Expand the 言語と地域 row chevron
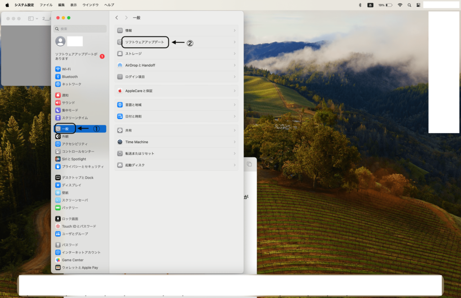Screen dimensions: 461x298 pyautogui.click(x=235, y=105)
